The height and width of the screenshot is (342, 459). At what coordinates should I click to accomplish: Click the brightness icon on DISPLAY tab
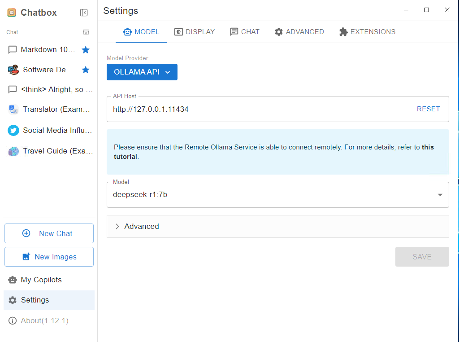(x=178, y=32)
